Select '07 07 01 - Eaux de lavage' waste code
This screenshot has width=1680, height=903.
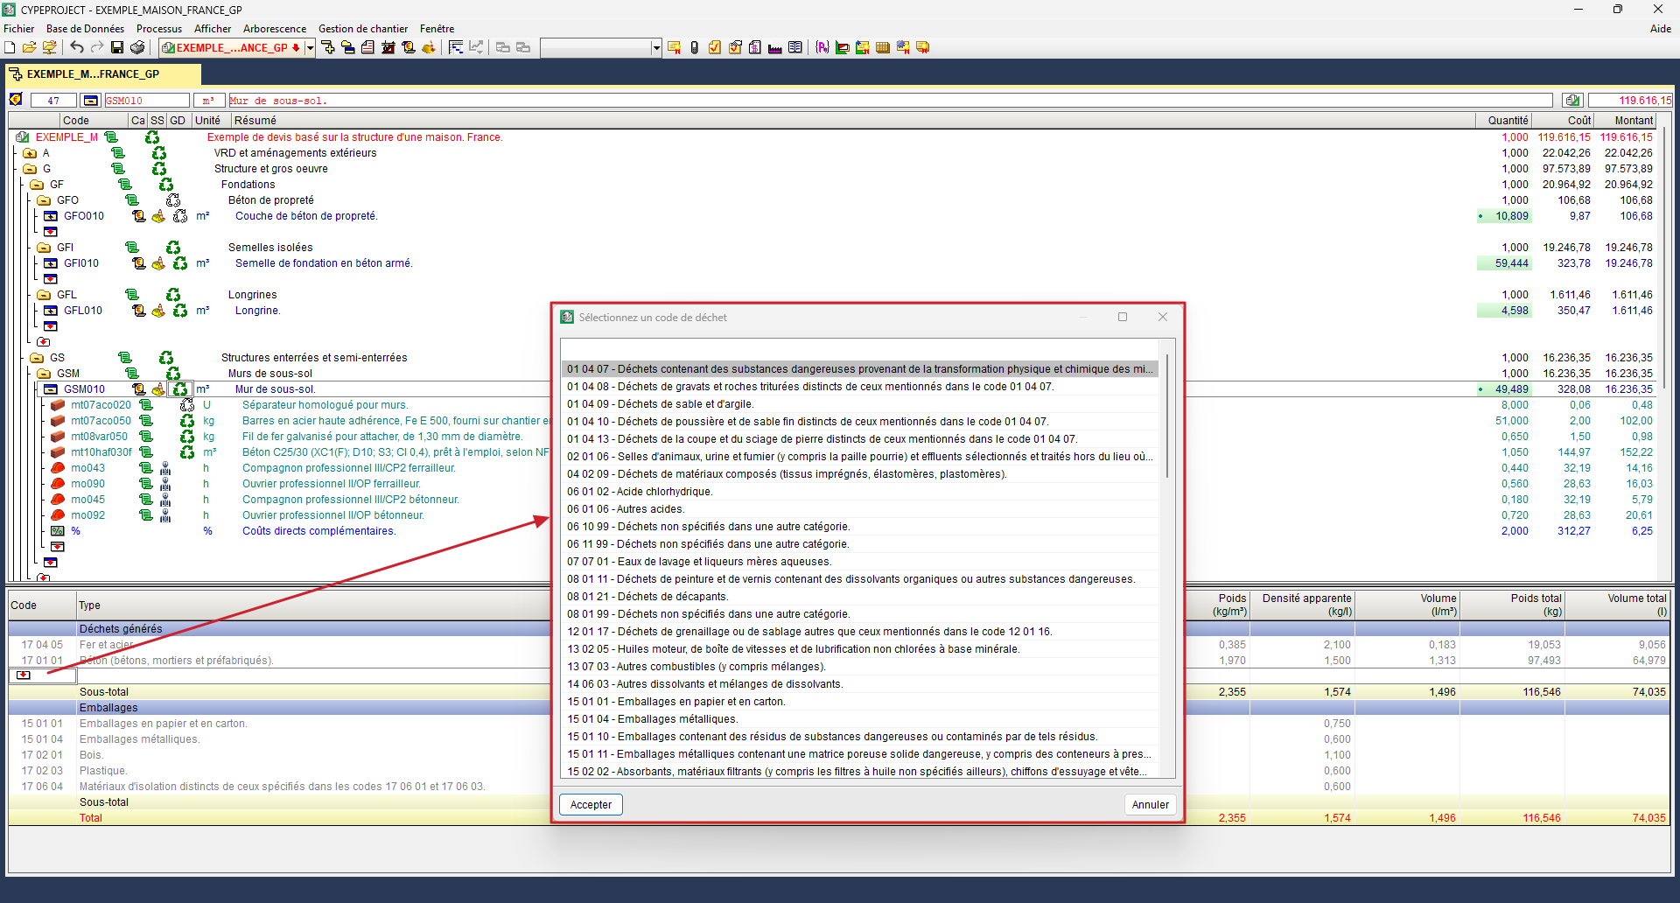click(860, 562)
